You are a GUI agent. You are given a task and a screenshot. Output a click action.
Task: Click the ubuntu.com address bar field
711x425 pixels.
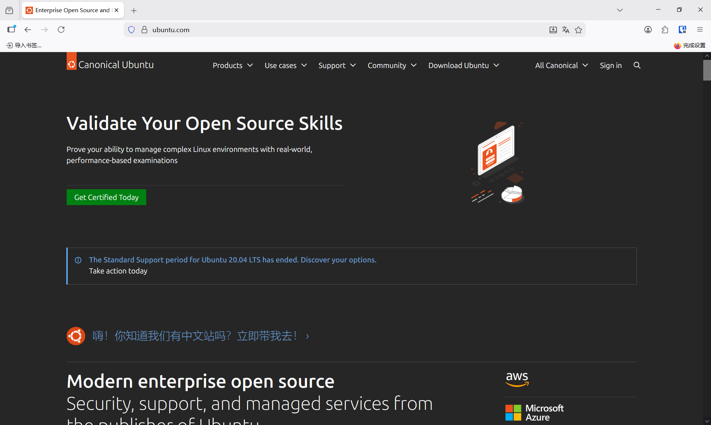click(x=333, y=30)
